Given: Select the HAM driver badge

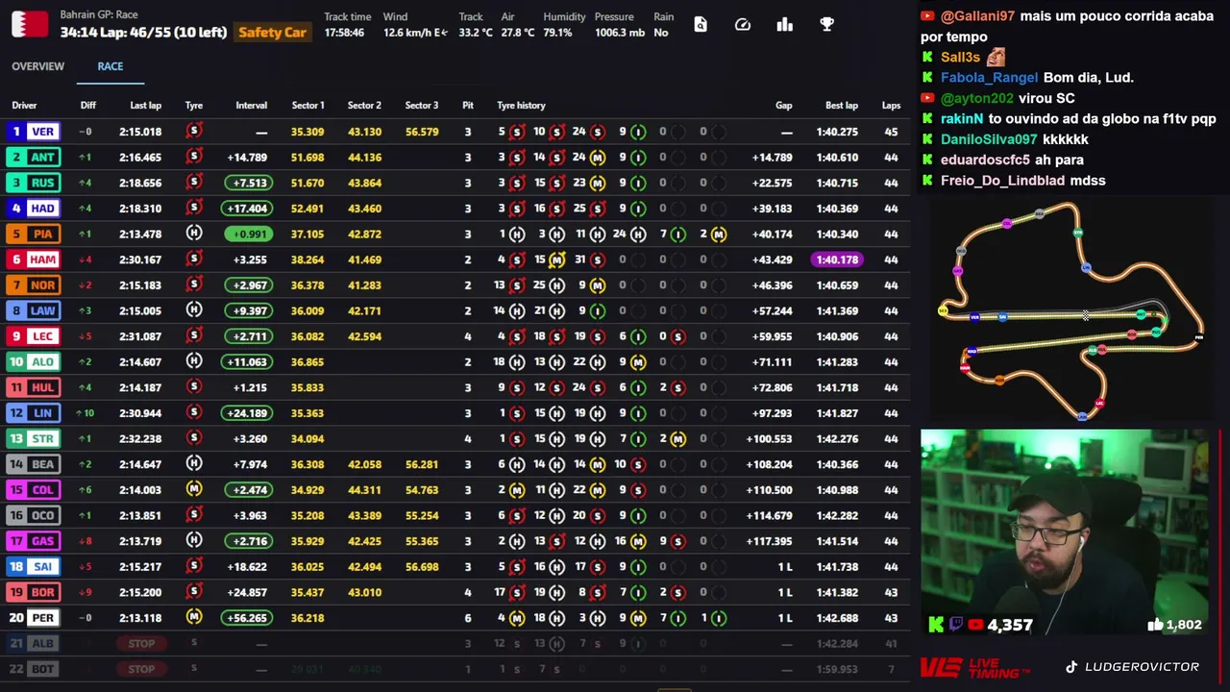Looking at the screenshot, I should click(34, 259).
